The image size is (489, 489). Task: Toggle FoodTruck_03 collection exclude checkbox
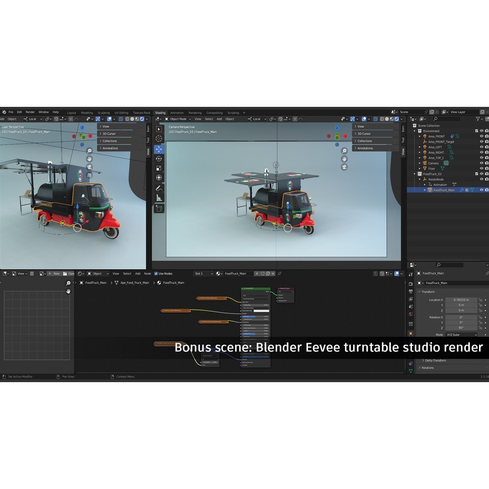point(476,174)
